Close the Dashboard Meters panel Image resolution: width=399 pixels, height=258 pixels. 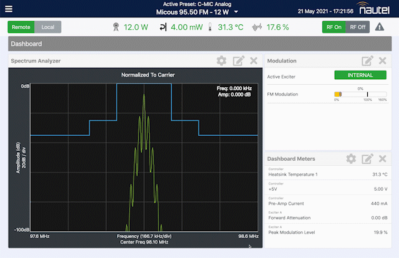pos(382,159)
